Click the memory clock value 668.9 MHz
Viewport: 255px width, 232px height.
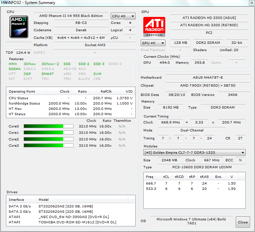point(171,122)
